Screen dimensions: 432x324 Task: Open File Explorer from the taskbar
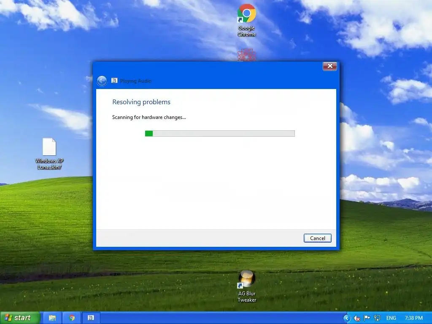52,318
